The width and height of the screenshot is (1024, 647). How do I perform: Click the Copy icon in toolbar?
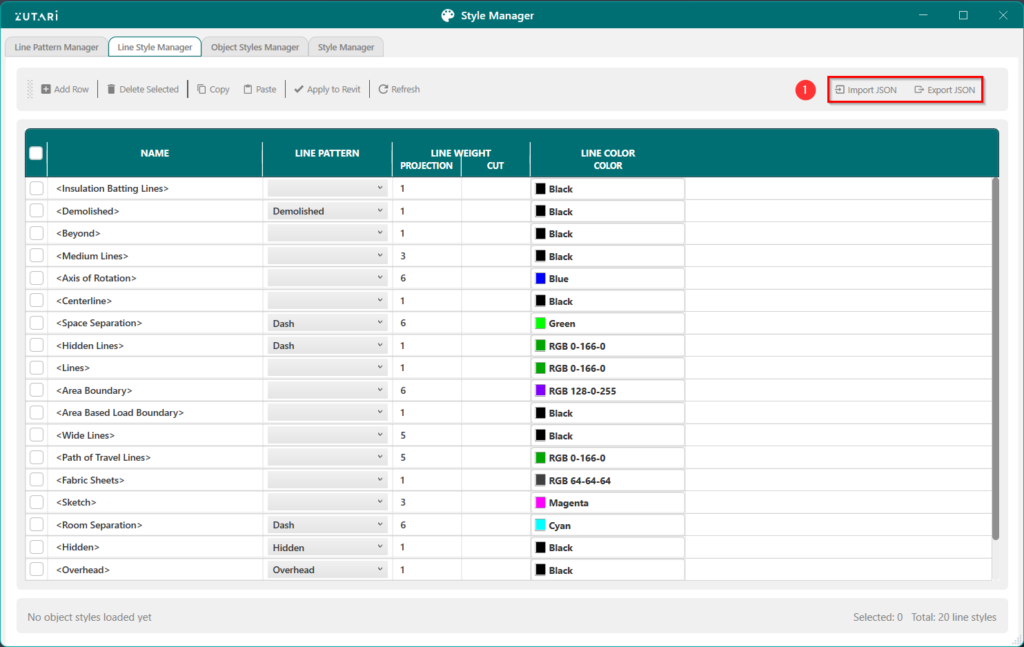coord(201,90)
